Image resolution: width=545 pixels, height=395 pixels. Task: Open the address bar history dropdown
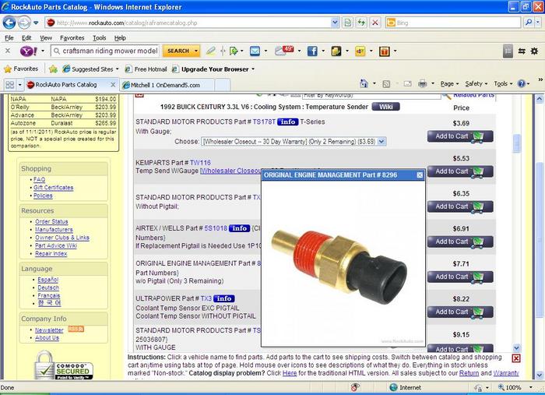click(334, 23)
